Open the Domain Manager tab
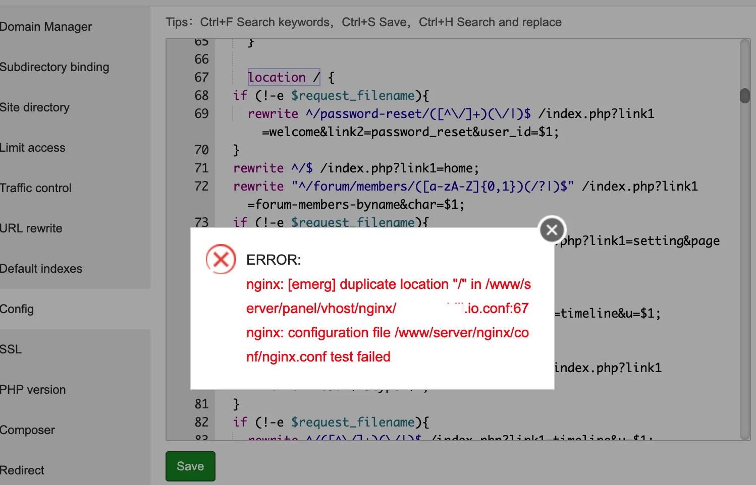Image resolution: width=756 pixels, height=485 pixels. [x=46, y=27]
